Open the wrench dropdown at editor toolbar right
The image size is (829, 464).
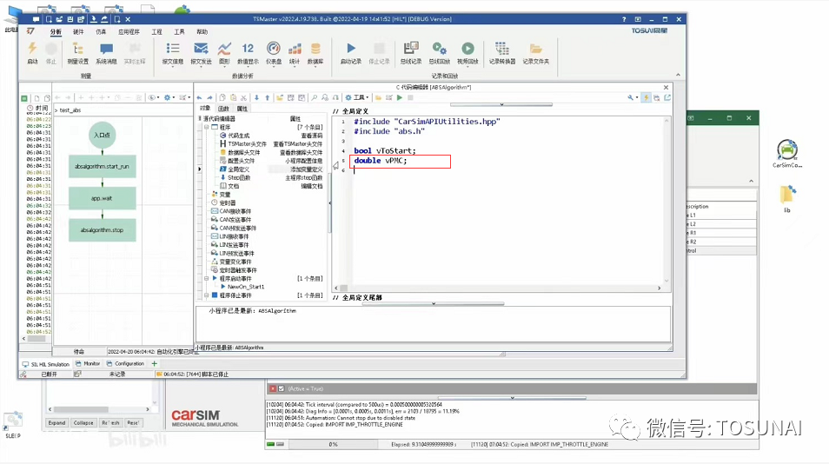(633, 98)
